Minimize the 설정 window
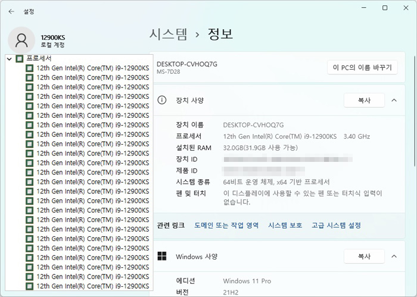Viewport: 417px width, 297px height. click(x=364, y=8)
